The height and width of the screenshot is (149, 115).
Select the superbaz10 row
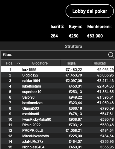[57, 92]
